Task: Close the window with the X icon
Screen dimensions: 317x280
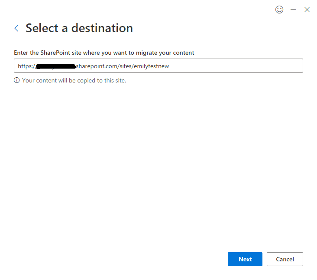Action: pyautogui.click(x=307, y=10)
